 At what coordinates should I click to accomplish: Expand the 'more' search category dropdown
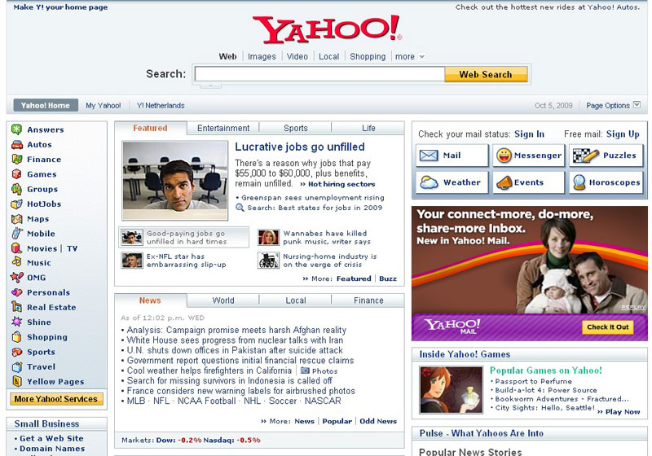[409, 57]
